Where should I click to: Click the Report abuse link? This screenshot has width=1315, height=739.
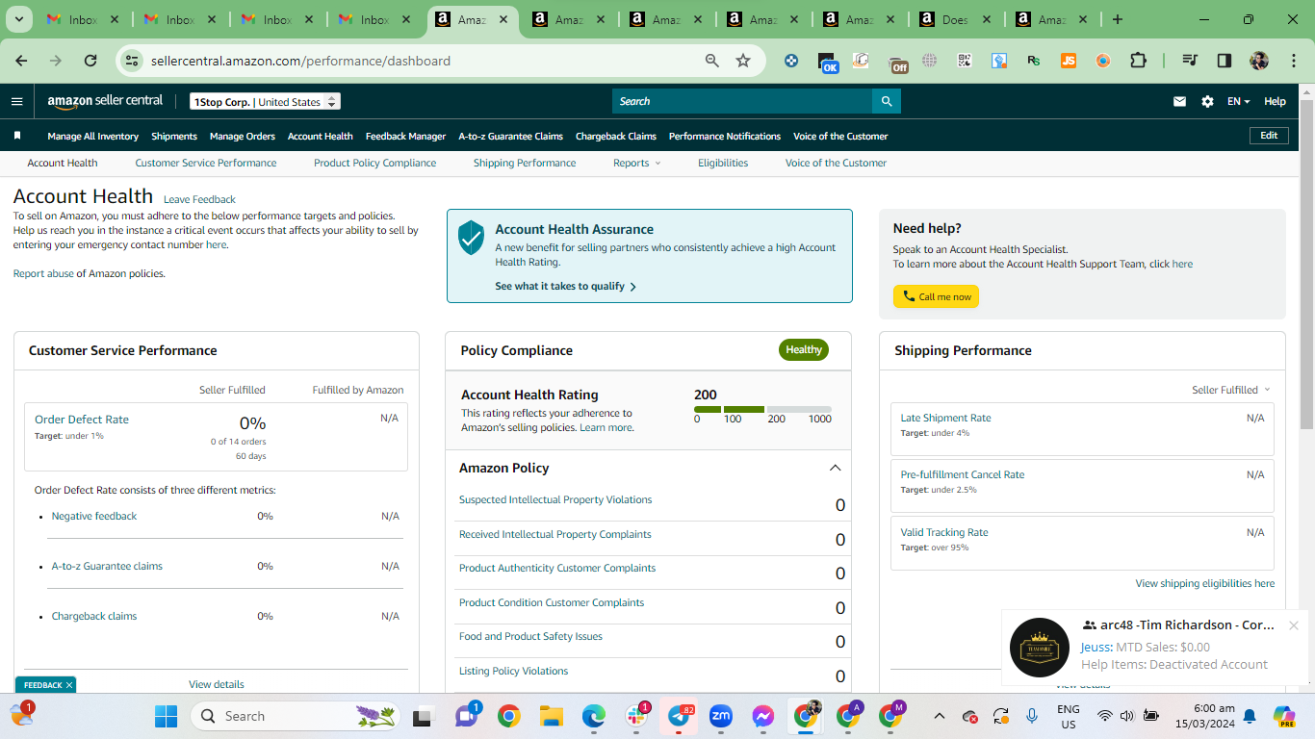tap(43, 273)
